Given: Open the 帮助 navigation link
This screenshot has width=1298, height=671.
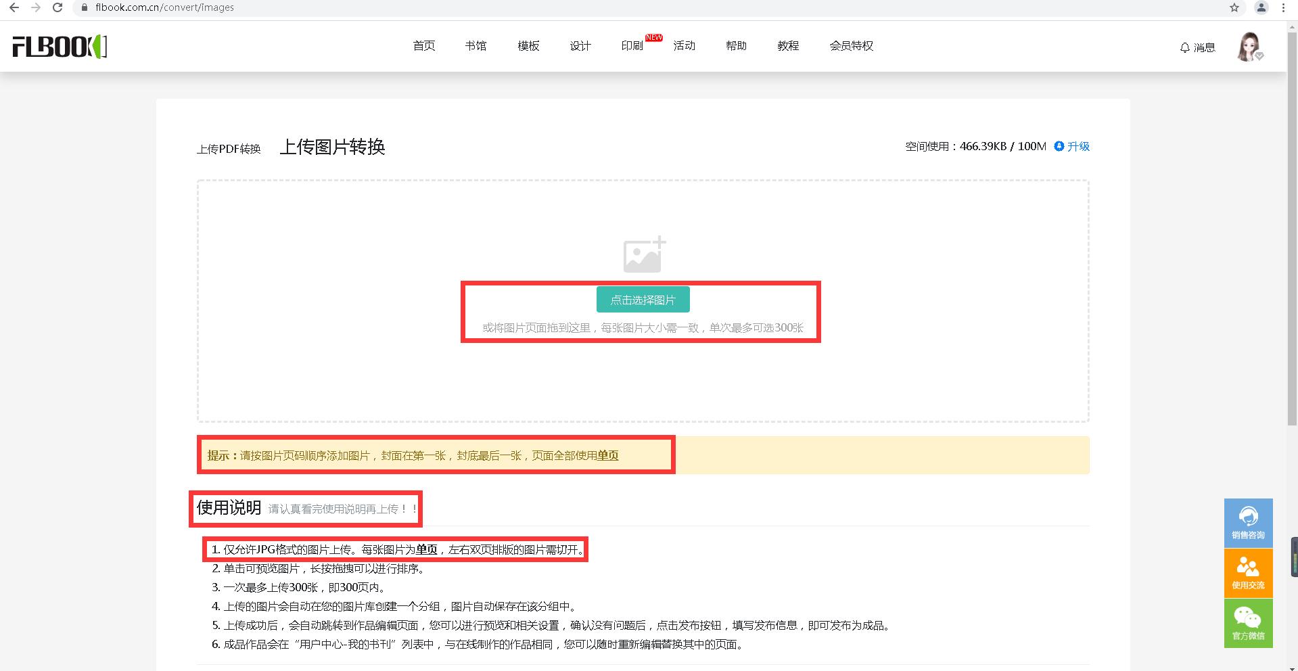Looking at the screenshot, I should pyautogui.click(x=735, y=46).
